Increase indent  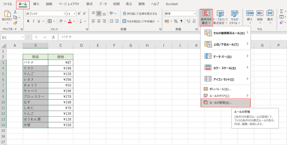[117, 21]
